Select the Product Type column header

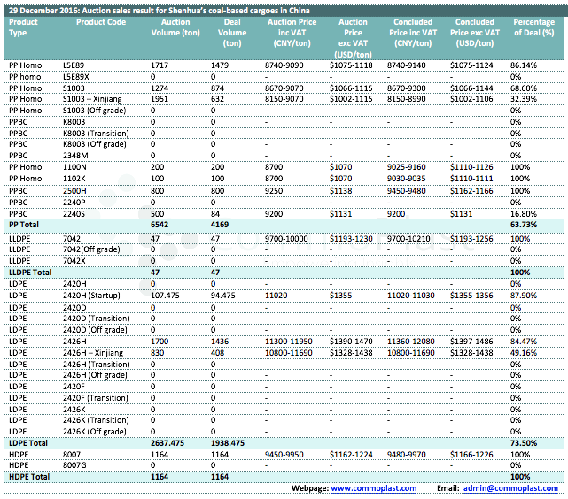(x=25, y=27)
